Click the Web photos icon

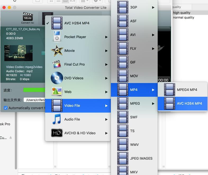pos(57,92)
